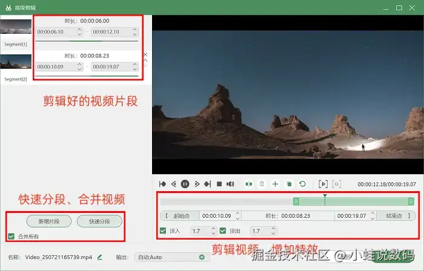Click the 快速分段 quick split button
The width and height of the screenshot is (424, 271).
pos(99,221)
